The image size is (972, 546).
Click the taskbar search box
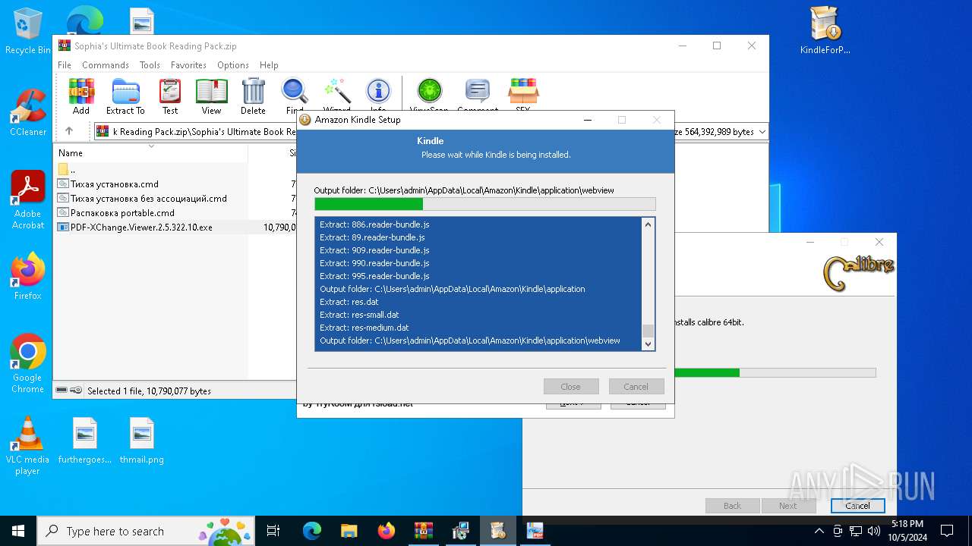tap(146, 531)
